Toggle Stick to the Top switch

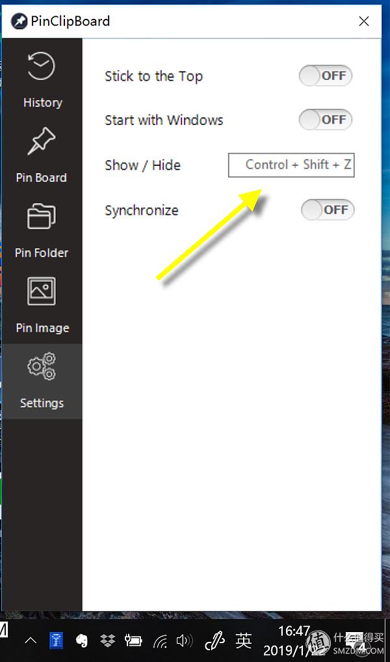tap(326, 76)
